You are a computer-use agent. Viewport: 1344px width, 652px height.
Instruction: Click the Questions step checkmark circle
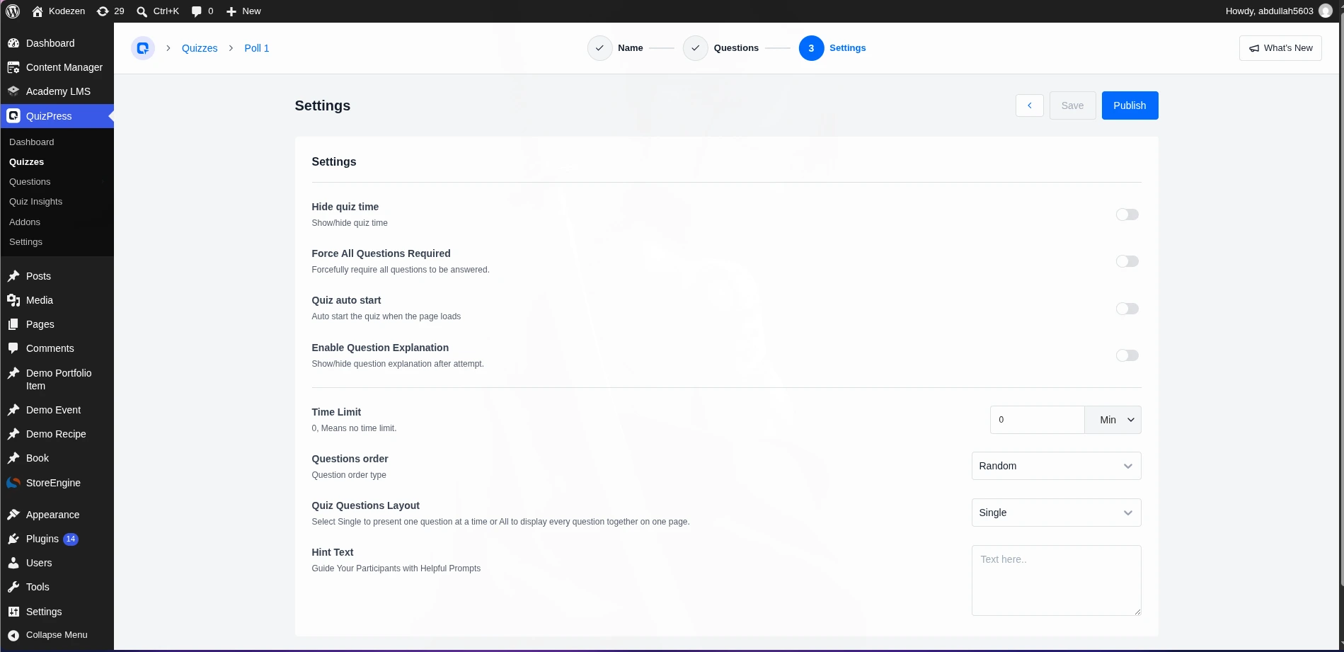[696, 48]
